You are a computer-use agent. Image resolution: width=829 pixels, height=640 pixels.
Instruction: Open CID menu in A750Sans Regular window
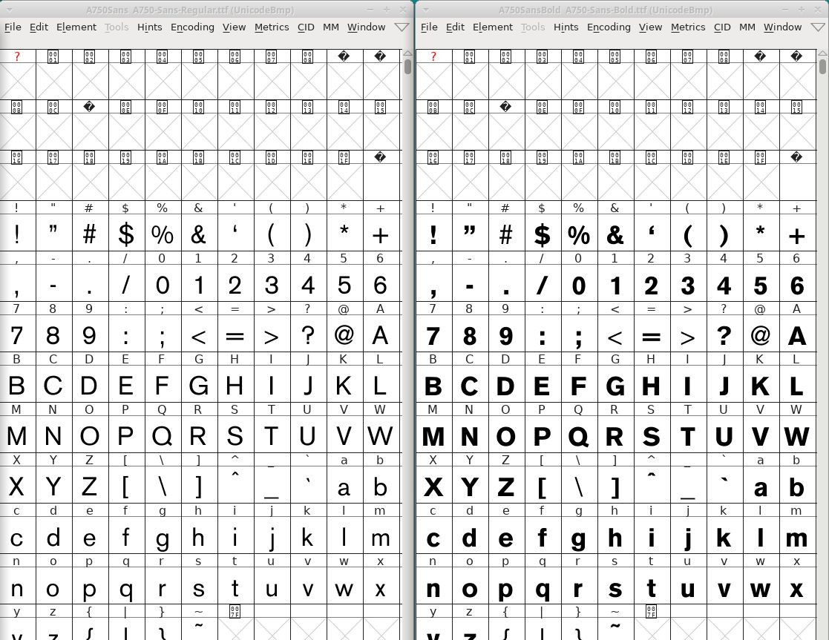306,27
